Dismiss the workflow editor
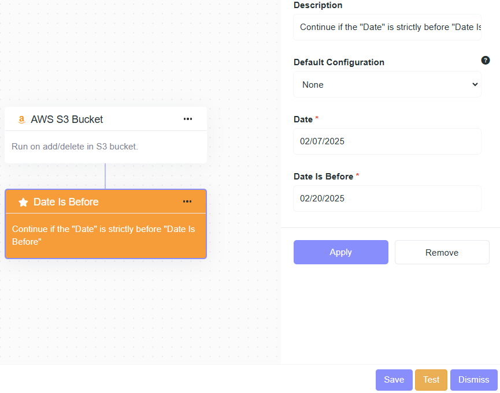Image resolution: width=500 pixels, height=393 pixels. tap(473, 380)
